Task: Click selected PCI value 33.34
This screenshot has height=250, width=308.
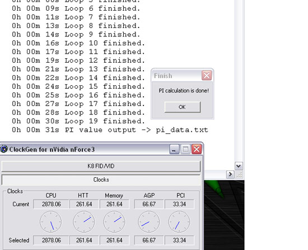Action: 179,240
